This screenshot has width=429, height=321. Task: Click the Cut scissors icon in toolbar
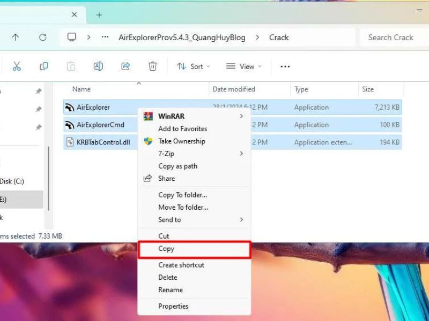(x=17, y=66)
